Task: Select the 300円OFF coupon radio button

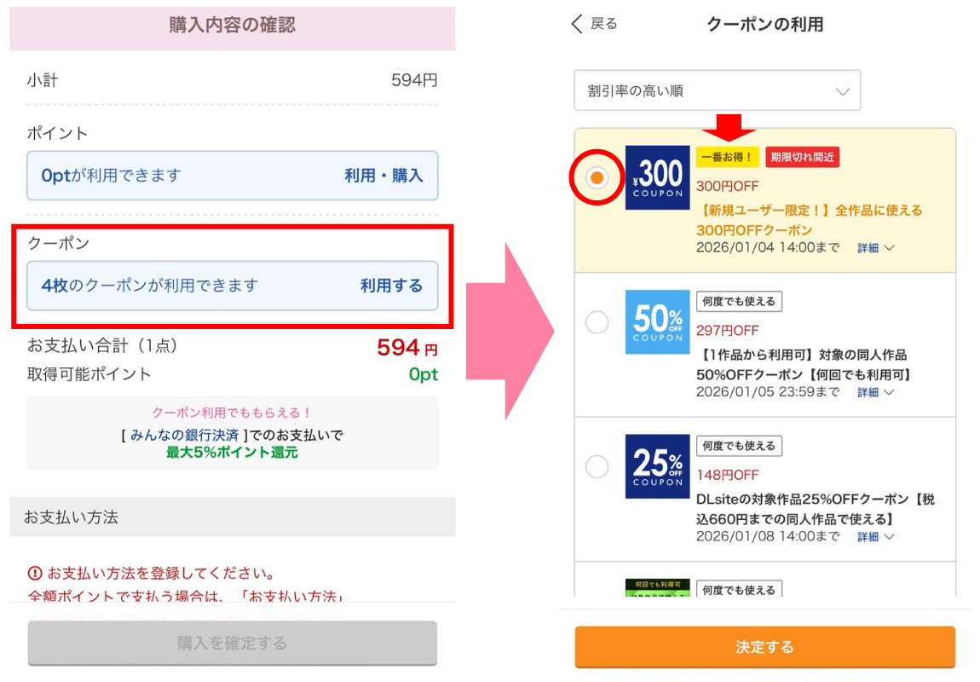Action: point(597,177)
